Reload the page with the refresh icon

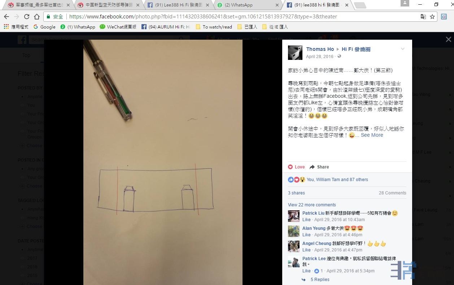pyautogui.click(x=26, y=17)
